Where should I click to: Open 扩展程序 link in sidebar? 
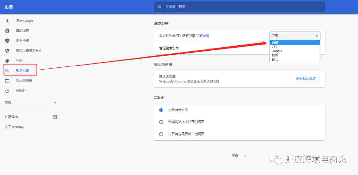(x=11, y=117)
